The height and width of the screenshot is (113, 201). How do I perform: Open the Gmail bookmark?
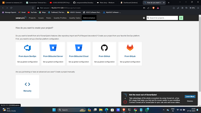click(22, 12)
